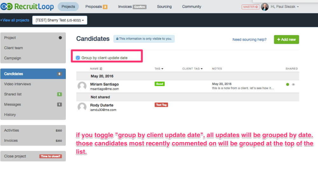Select History in the sidebar

point(33,114)
